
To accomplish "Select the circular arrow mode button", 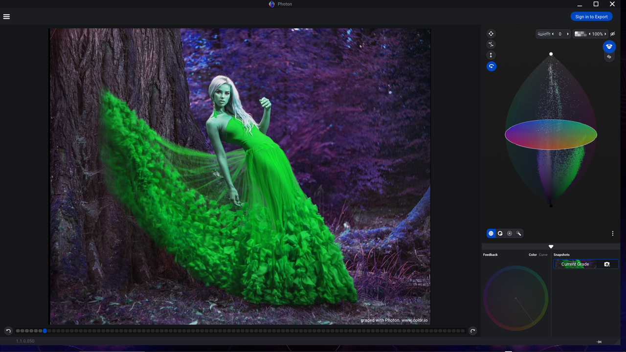I will [x=500, y=234].
